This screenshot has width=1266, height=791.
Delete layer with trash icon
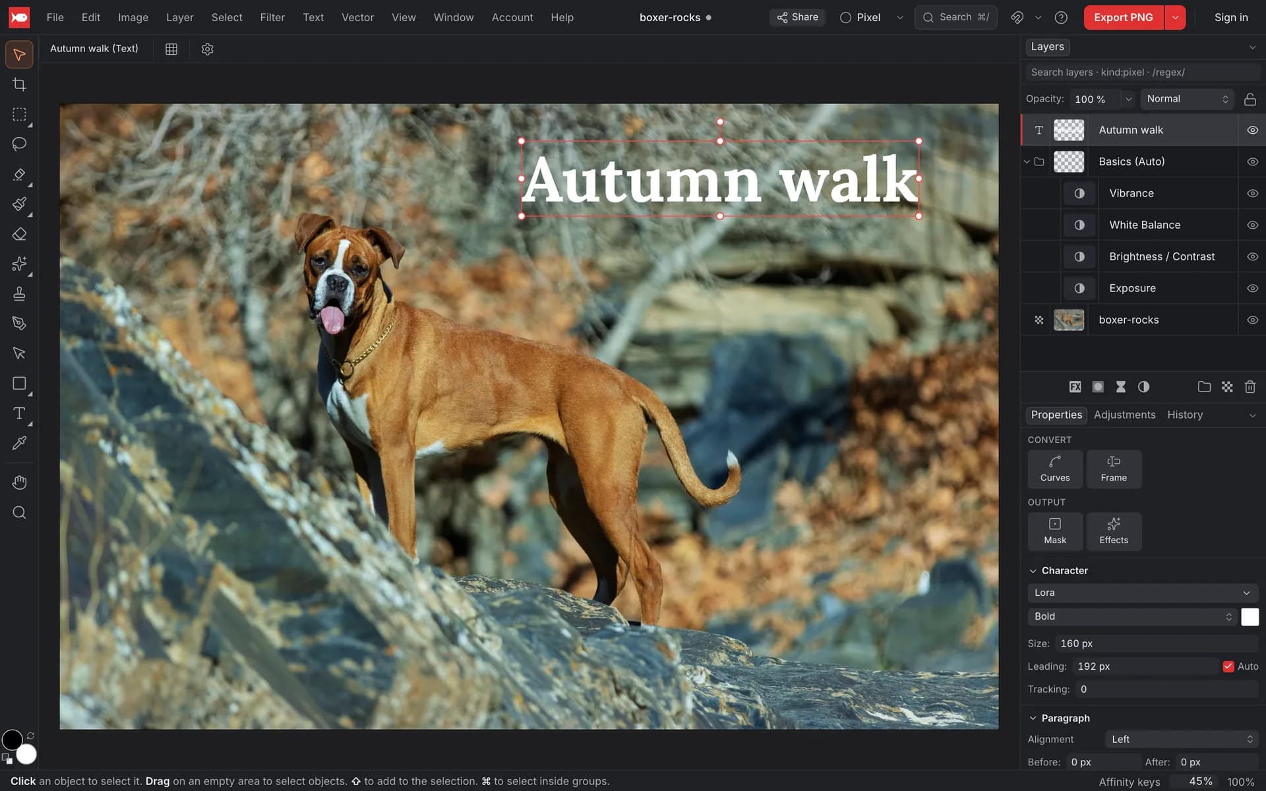tap(1250, 387)
